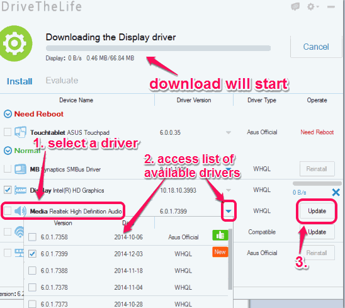
Task: Click the orange New badge for 6.0.1.7399
Action: click(220, 252)
